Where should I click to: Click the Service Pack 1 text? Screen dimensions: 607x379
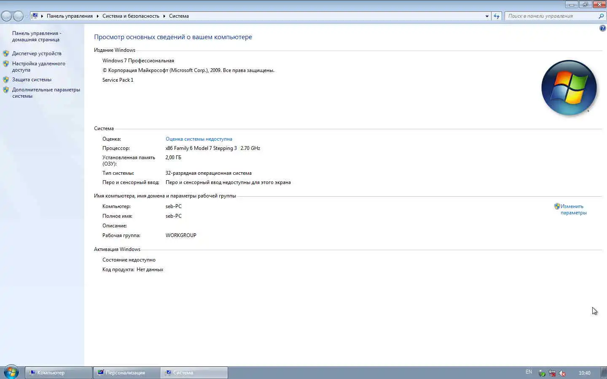(x=118, y=80)
